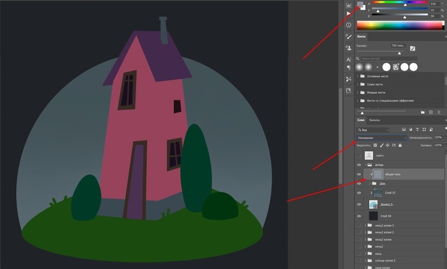Hide the Дом group
This screenshot has height=269, width=447.
pos(359,183)
